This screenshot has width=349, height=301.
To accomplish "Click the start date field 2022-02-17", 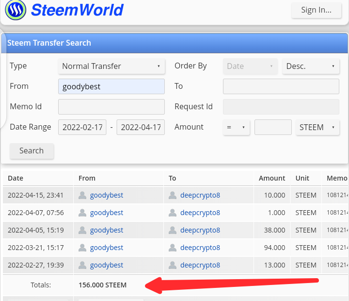I will coord(82,127).
